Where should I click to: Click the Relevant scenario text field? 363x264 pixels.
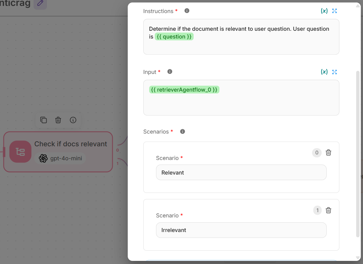point(241,172)
